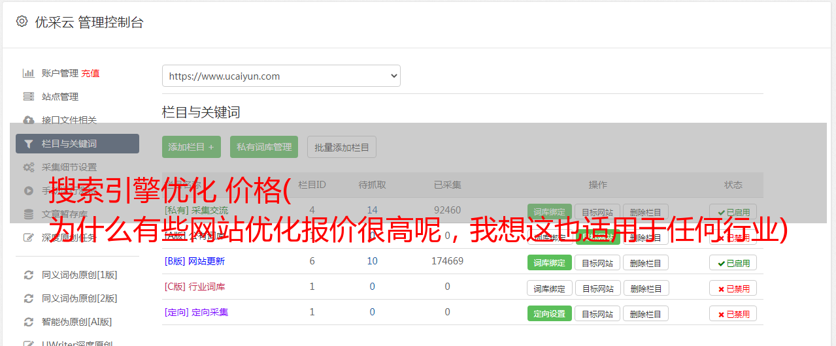Click the 待抓取 column header

[x=373, y=185]
